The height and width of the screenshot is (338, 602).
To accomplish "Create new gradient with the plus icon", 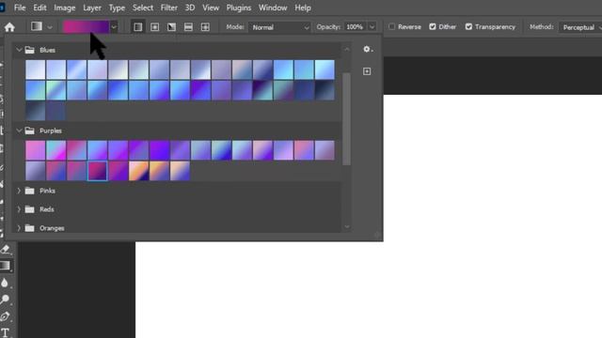I will click(x=367, y=71).
